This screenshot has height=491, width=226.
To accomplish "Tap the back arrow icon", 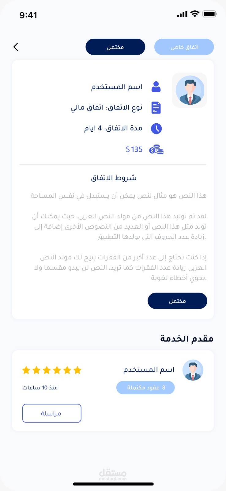I will click(x=16, y=47).
